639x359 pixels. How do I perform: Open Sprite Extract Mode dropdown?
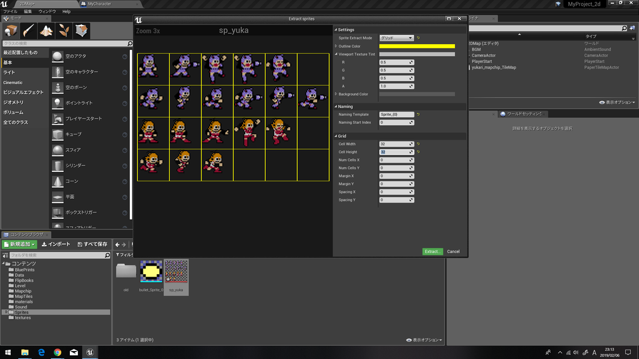tap(396, 38)
